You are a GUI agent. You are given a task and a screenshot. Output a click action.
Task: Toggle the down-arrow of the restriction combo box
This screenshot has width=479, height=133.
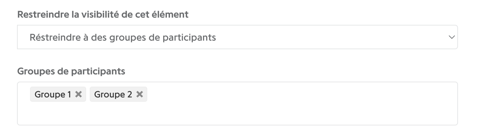click(451, 37)
